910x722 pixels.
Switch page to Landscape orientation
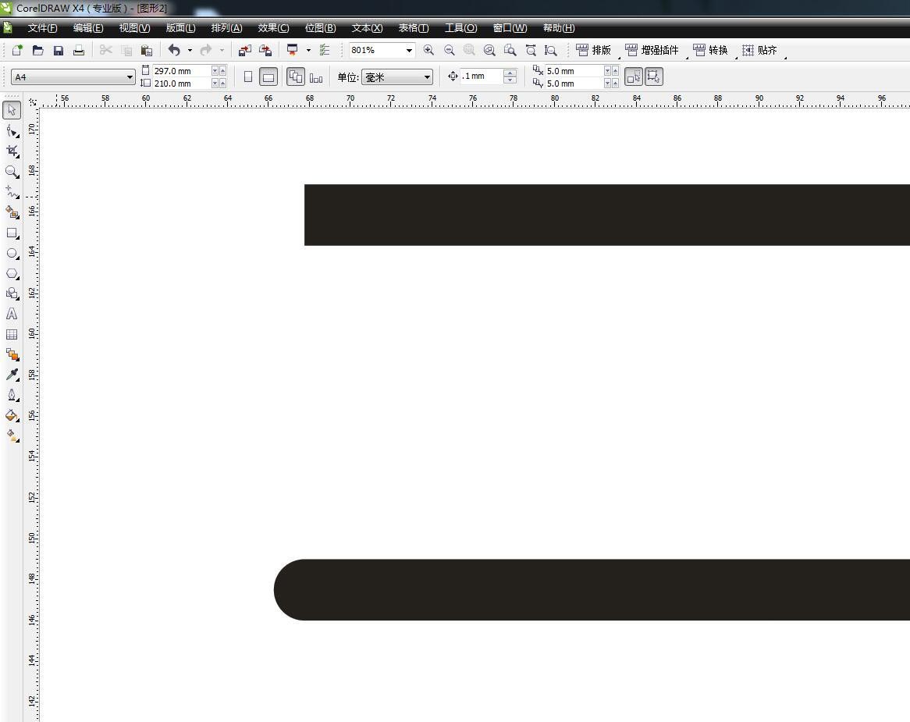click(268, 76)
